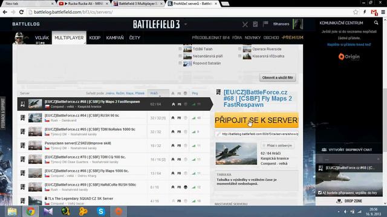This screenshot has height=217, width=387.
Task: Open the Předobjednat BF4 link
Action: tap(210, 37)
